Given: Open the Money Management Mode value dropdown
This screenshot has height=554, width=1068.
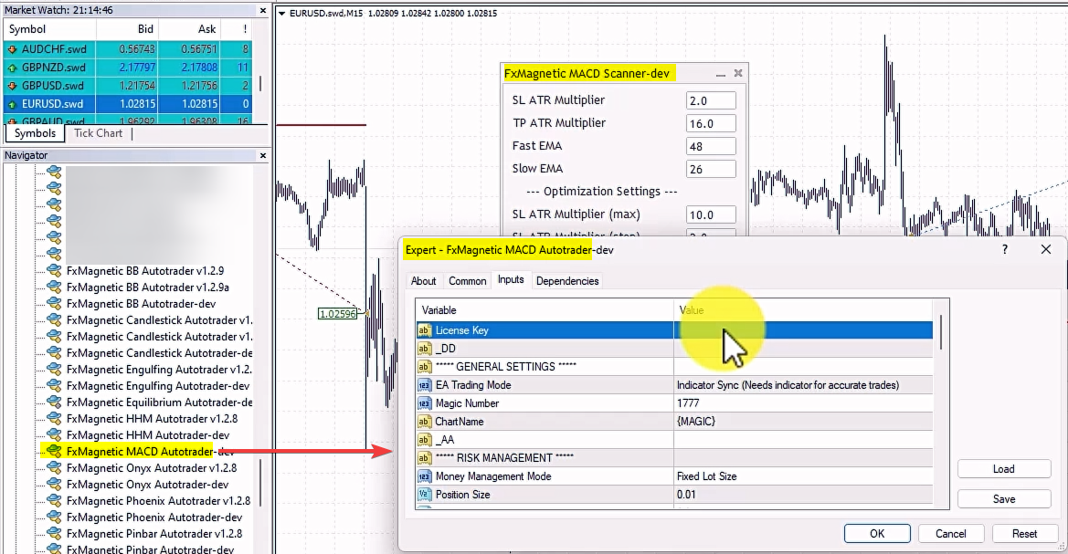Looking at the screenshot, I should click(x=803, y=476).
